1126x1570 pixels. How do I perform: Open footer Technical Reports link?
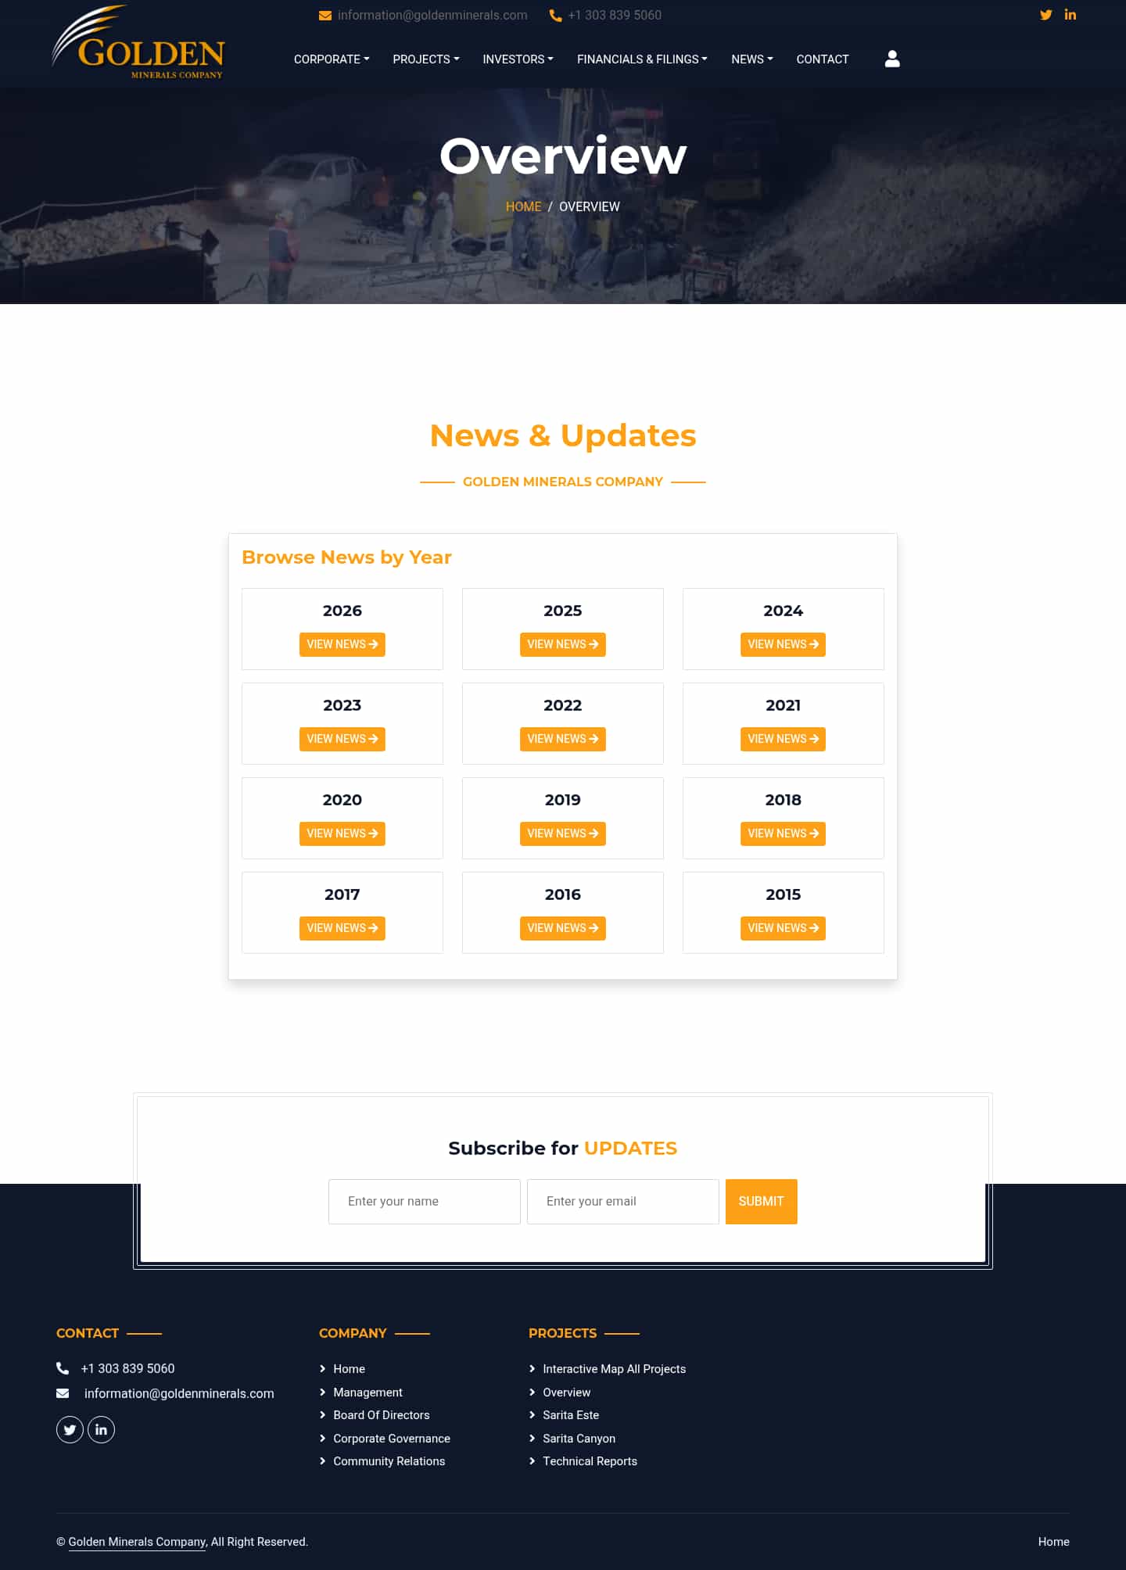[x=590, y=1461]
